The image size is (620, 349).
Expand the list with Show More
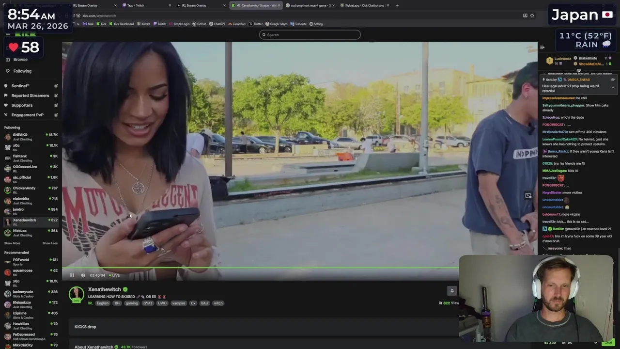[12, 243]
